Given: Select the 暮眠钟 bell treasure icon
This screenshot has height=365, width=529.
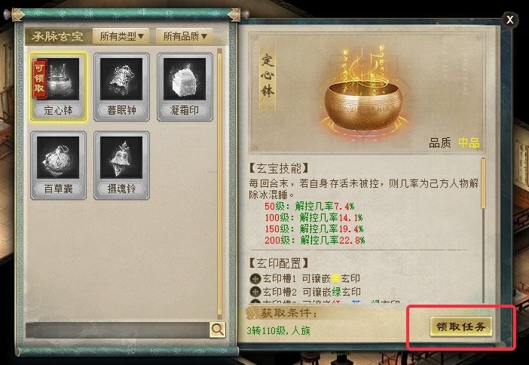Looking at the screenshot, I should point(121,87).
